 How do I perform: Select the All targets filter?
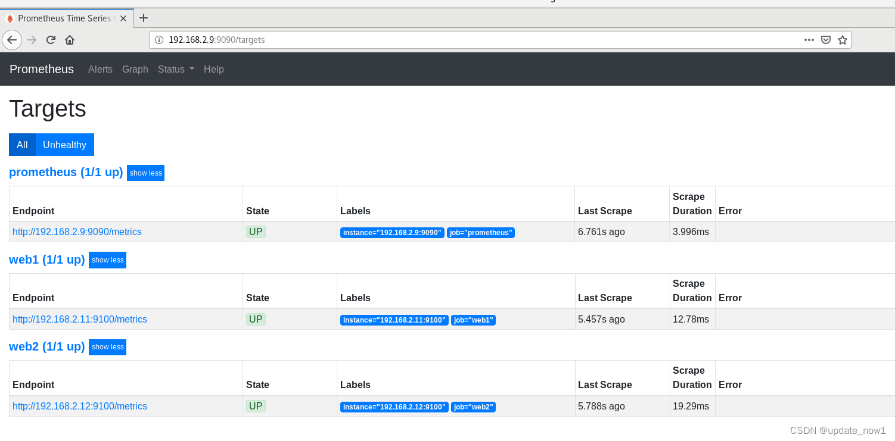tap(22, 145)
